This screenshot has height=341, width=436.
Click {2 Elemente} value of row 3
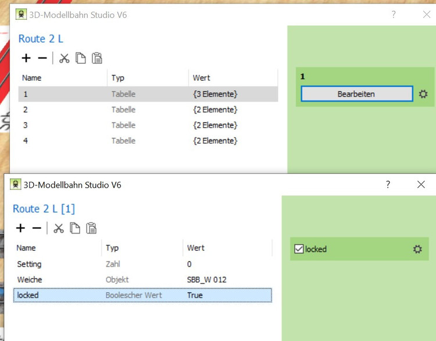click(215, 125)
